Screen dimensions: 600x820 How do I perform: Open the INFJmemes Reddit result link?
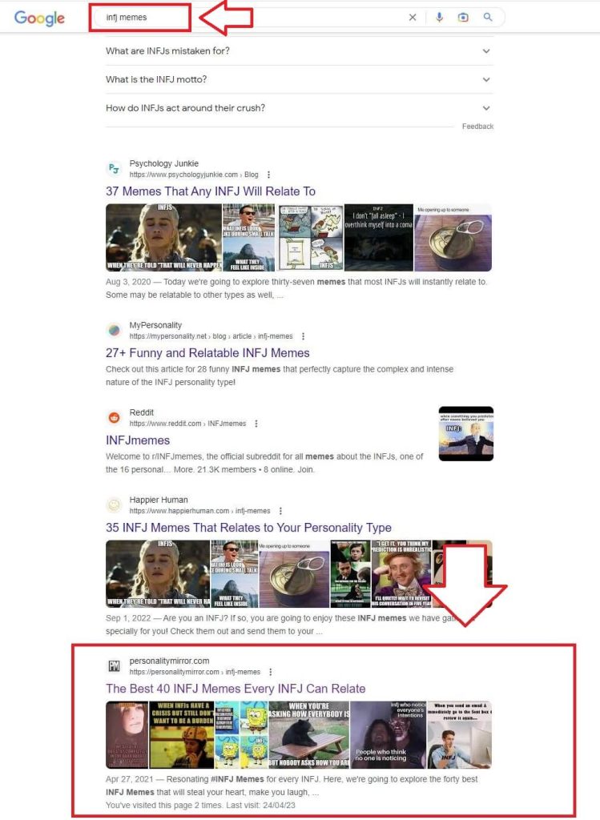pos(138,440)
